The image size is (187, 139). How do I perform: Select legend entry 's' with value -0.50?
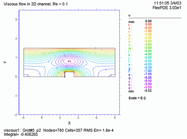(140, 28)
